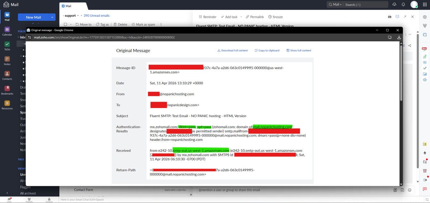Click Delete in the mail toolbar

click(x=120, y=24)
